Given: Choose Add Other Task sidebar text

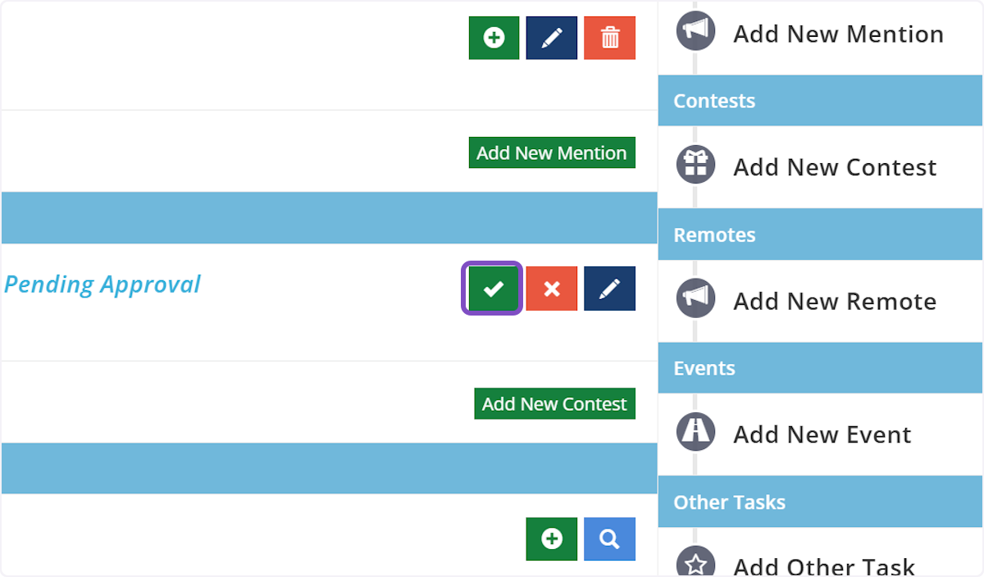Looking at the screenshot, I should click(x=824, y=566).
